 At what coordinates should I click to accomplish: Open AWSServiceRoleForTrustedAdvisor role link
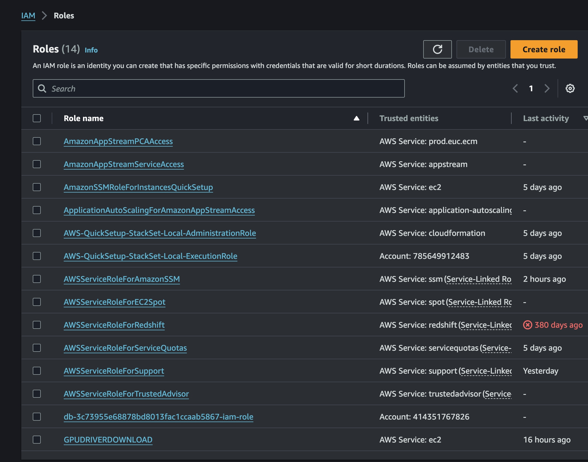(x=126, y=394)
